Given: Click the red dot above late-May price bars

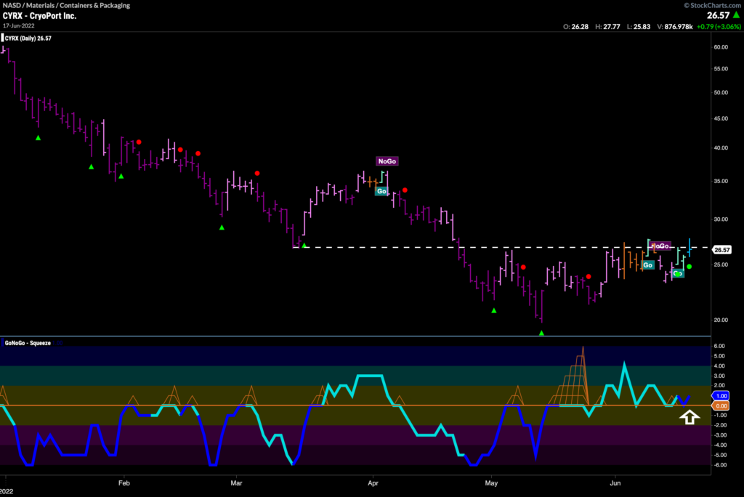Looking at the screenshot, I should tap(589, 277).
